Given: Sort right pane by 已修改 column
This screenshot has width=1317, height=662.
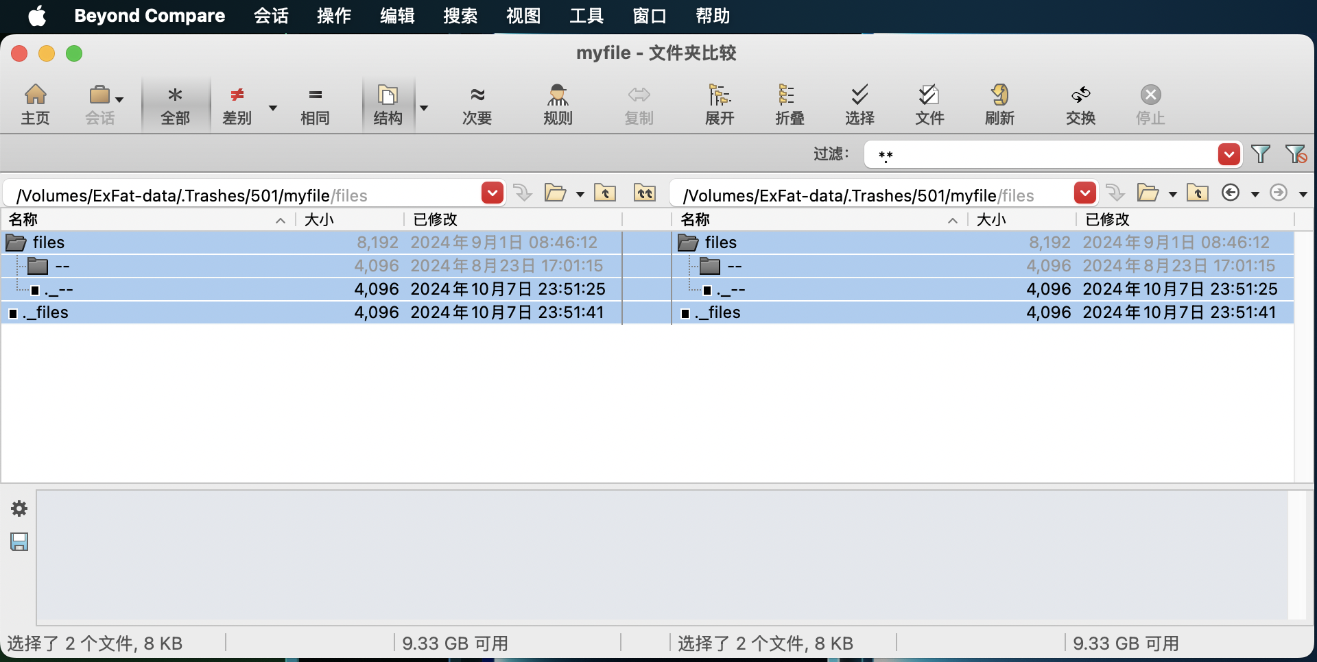Looking at the screenshot, I should (x=1185, y=219).
